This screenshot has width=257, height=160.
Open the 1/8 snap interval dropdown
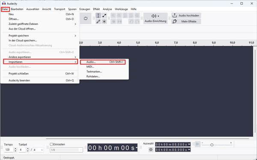66,150
